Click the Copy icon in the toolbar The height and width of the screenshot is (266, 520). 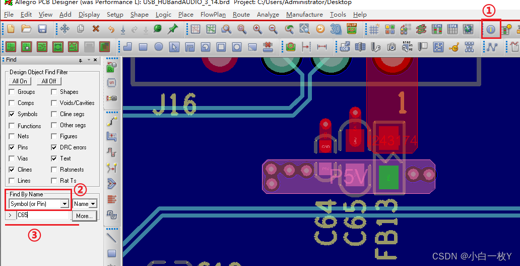pyautogui.click(x=81, y=29)
